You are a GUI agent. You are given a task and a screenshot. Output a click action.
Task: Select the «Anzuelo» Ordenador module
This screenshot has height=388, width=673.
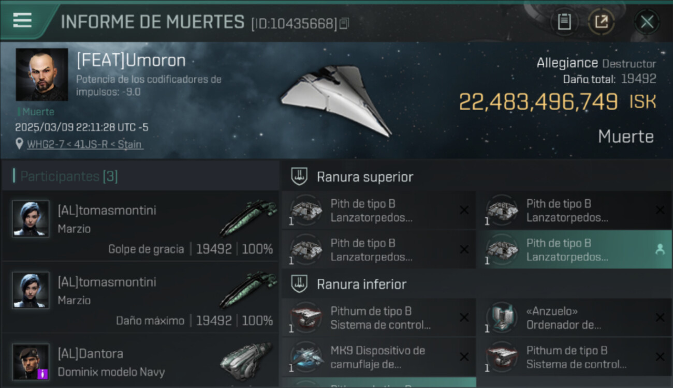573,318
